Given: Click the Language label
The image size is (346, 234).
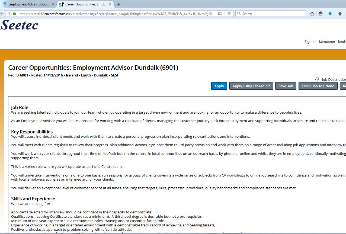Looking at the screenshot, I should click(x=327, y=41).
